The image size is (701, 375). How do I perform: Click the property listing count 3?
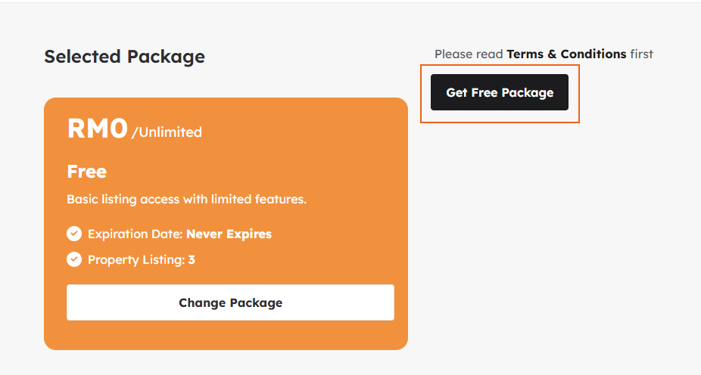pos(192,259)
